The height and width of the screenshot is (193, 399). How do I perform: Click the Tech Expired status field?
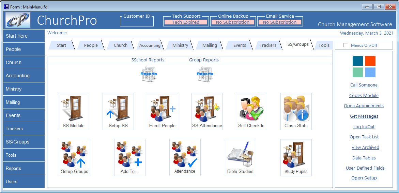[x=185, y=22]
